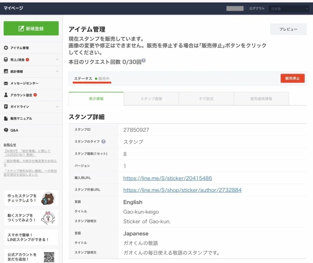Click the green 新規登録 button
Screen dimensions: 313x263
[x=31, y=29]
